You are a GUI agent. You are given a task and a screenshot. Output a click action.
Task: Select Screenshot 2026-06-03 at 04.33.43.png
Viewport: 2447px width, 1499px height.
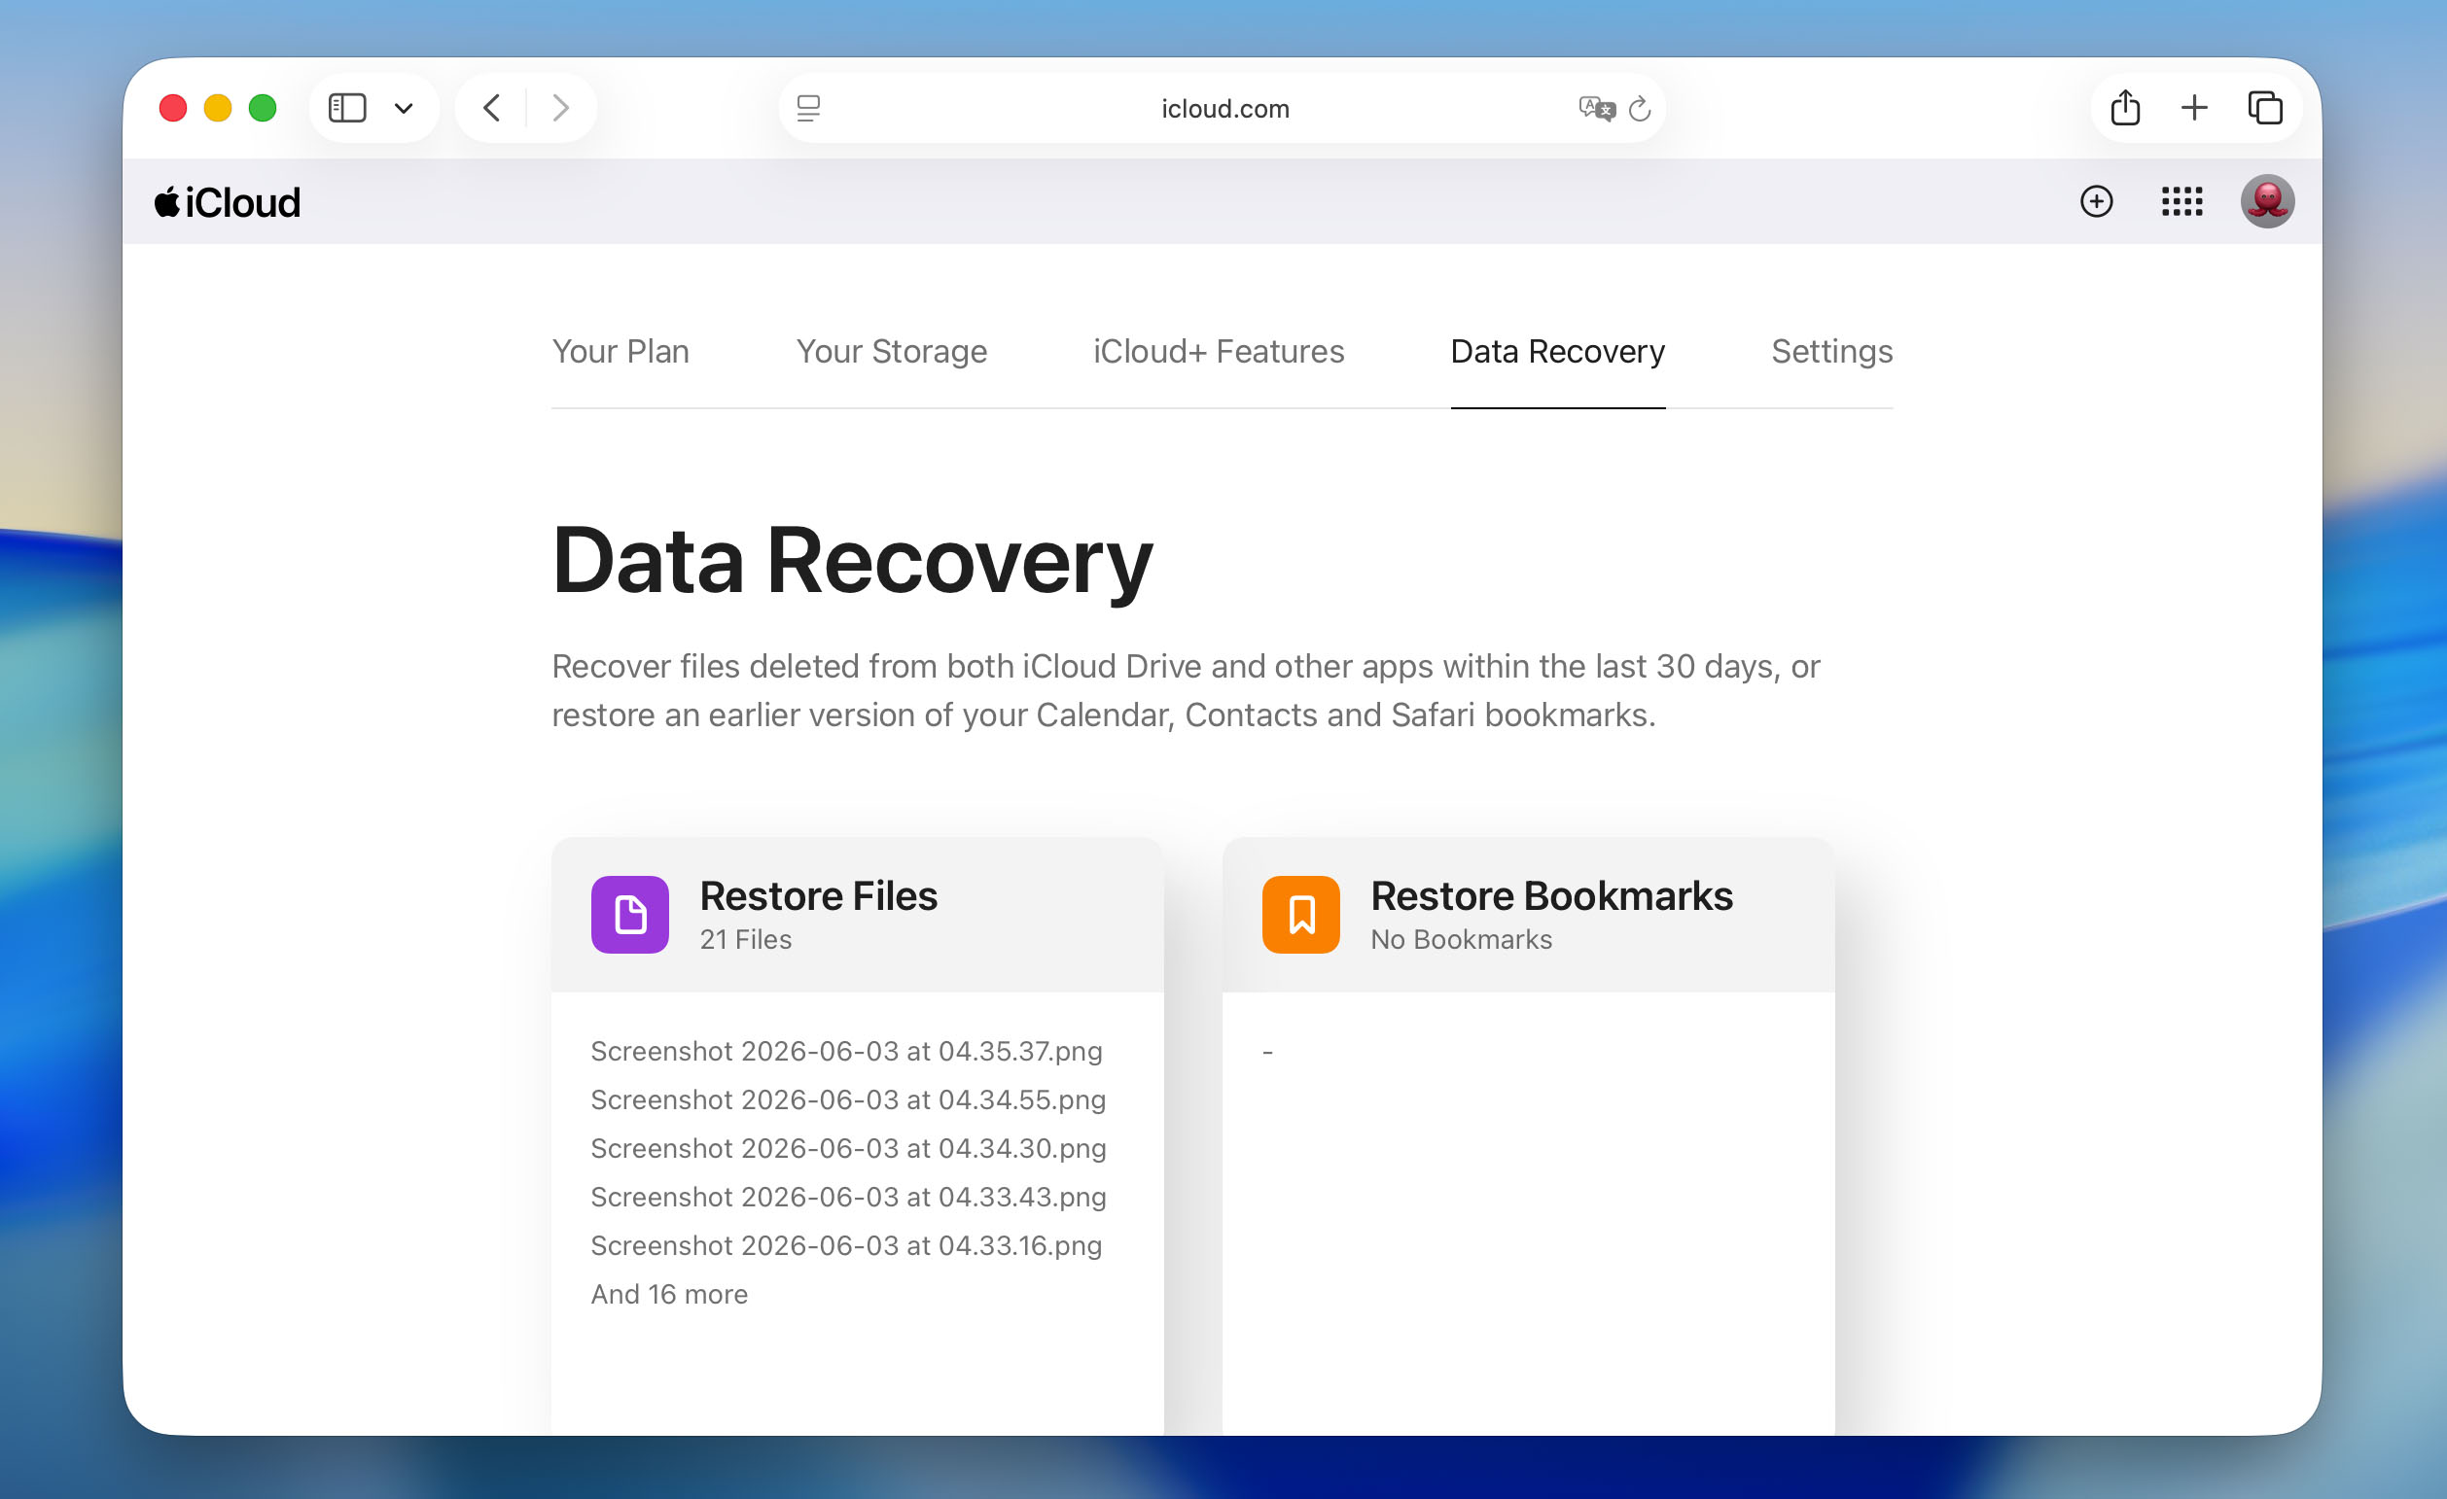pyautogui.click(x=848, y=1198)
